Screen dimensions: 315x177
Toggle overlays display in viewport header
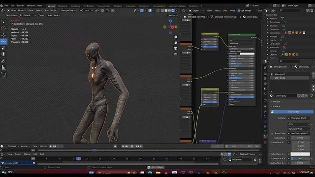150,10
